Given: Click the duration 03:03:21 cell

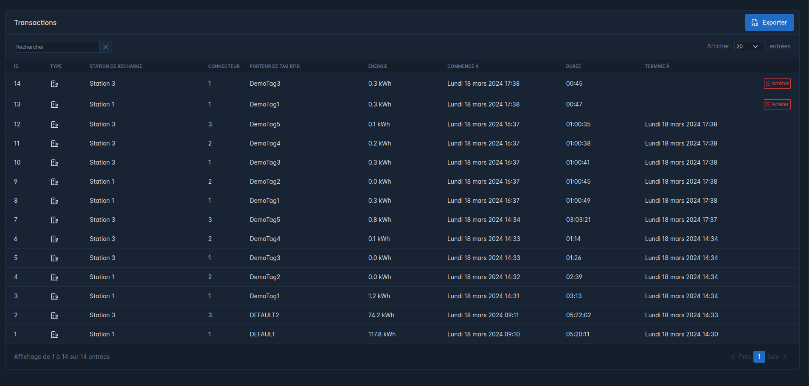Looking at the screenshot, I should pyautogui.click(x=579, y=220).
